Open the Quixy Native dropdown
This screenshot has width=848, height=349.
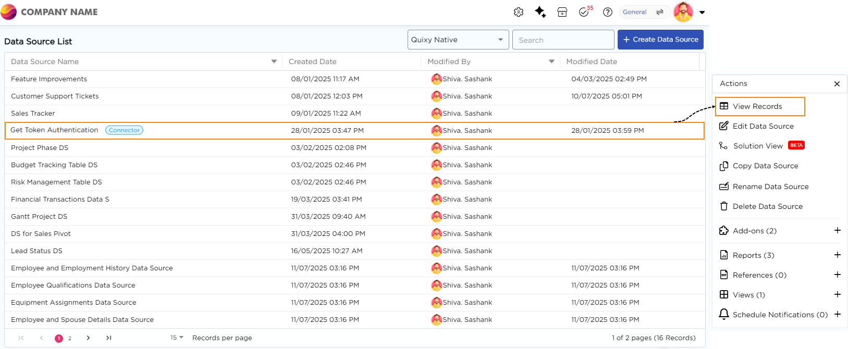[x=458, y=40]
